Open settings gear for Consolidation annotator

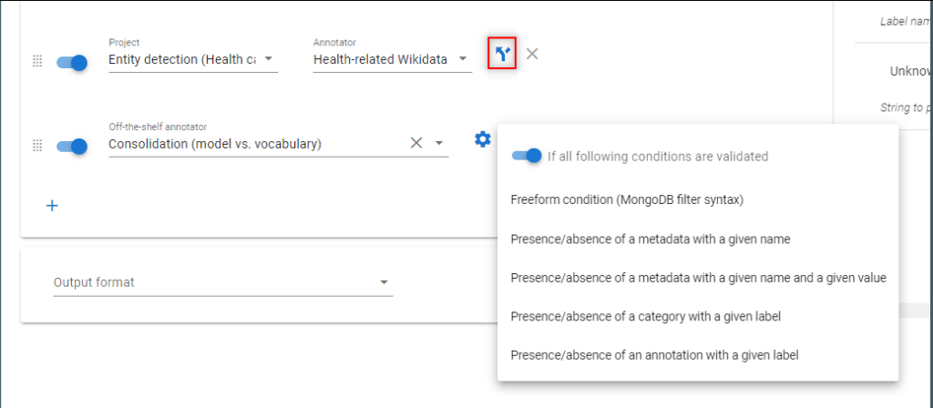(x=483, y=139)
